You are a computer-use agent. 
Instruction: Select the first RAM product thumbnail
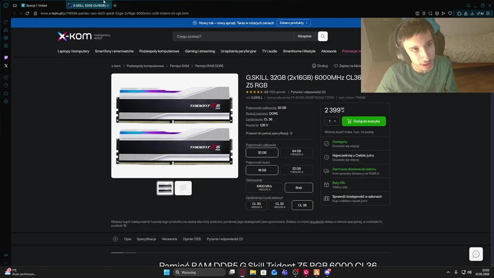[165, 188]
